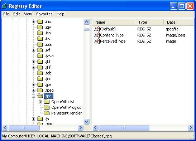Select the (Default) value name

[x=108, y=29]
